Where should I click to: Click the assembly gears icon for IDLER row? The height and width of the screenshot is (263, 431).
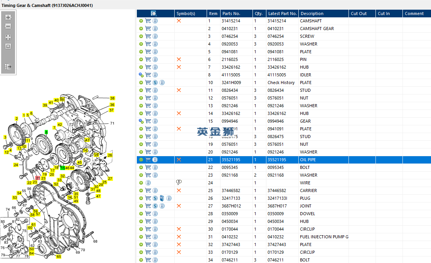point(141,75)
